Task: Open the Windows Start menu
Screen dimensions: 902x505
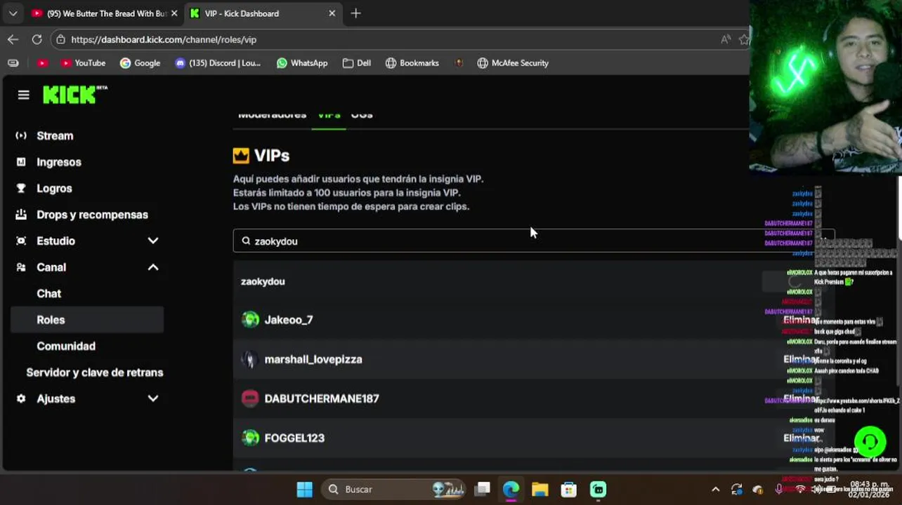Action: (304, 490)
